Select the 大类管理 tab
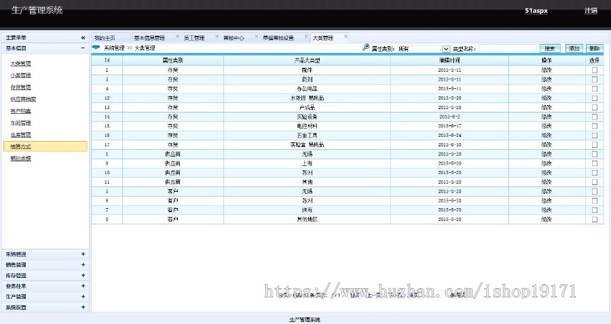This screenshot has width=611, height=324. (x=323, y=38)
